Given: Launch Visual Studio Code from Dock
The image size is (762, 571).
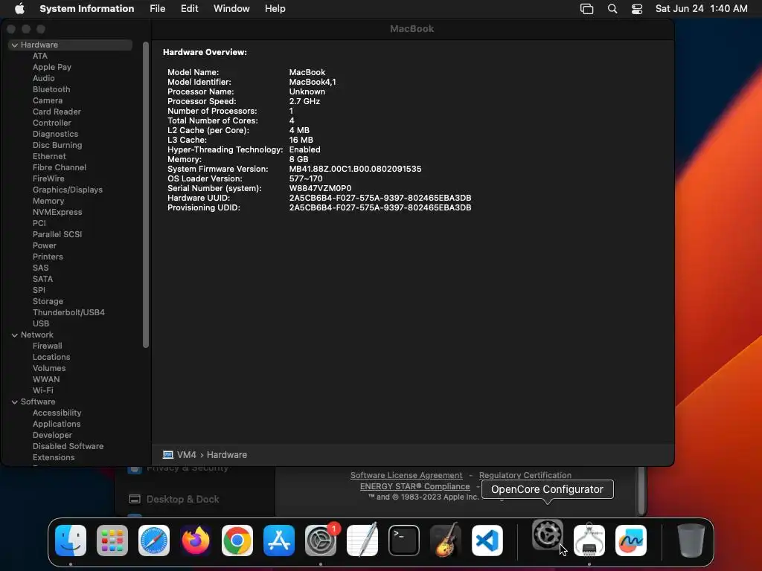Looking at the screenshot, I should pos(487,541).
